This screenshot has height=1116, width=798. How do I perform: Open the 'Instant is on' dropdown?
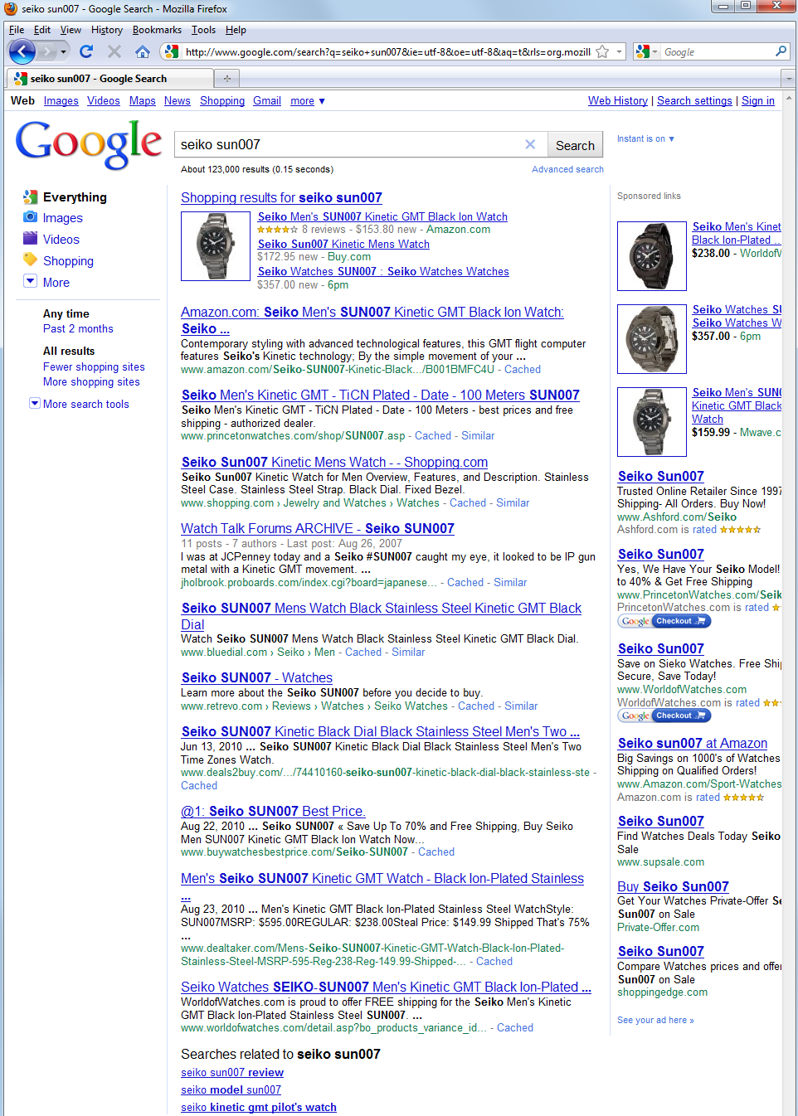tap(645, 138)
